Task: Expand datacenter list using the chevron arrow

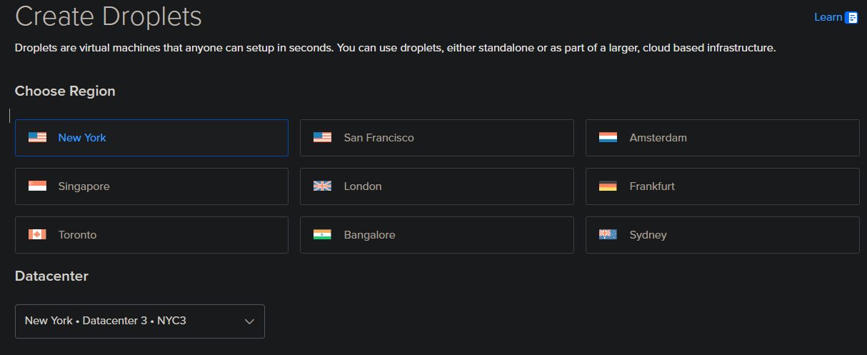Action: [x=249, y=321]
